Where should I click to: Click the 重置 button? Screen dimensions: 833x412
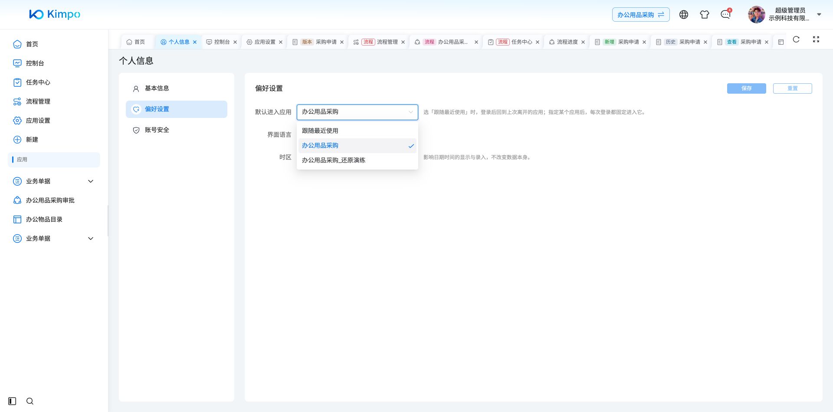point(793,88)
